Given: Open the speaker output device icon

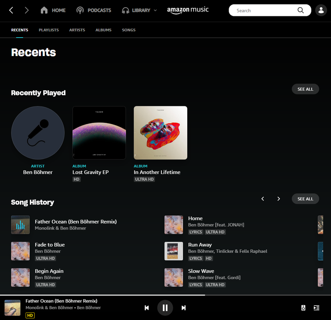Looking at the screenshot, I should tap(303, 308).
